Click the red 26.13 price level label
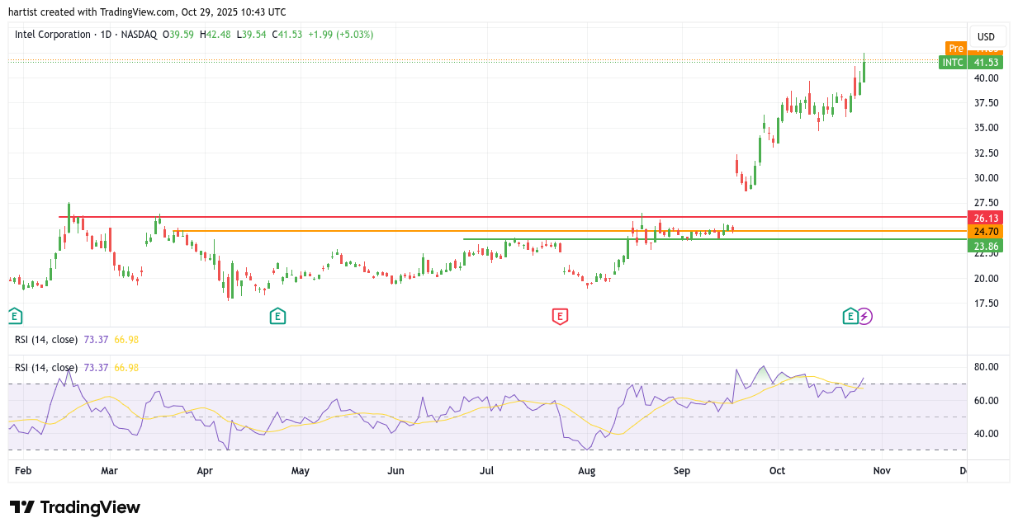 tap(987, 218)
